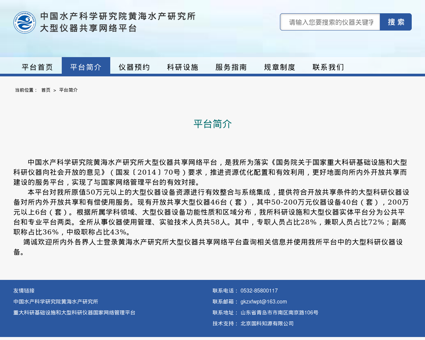Focus the instrument keyword search field
Viewport: 425px width, 340px height.
tap(330, 22)
